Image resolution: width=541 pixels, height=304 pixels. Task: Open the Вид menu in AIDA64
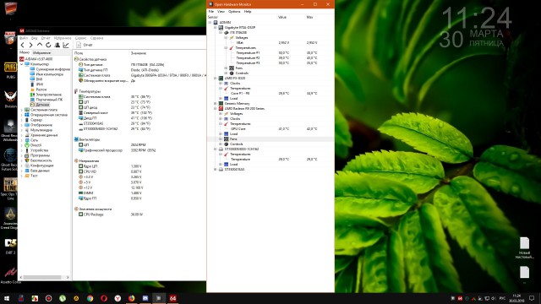point(35,38)
